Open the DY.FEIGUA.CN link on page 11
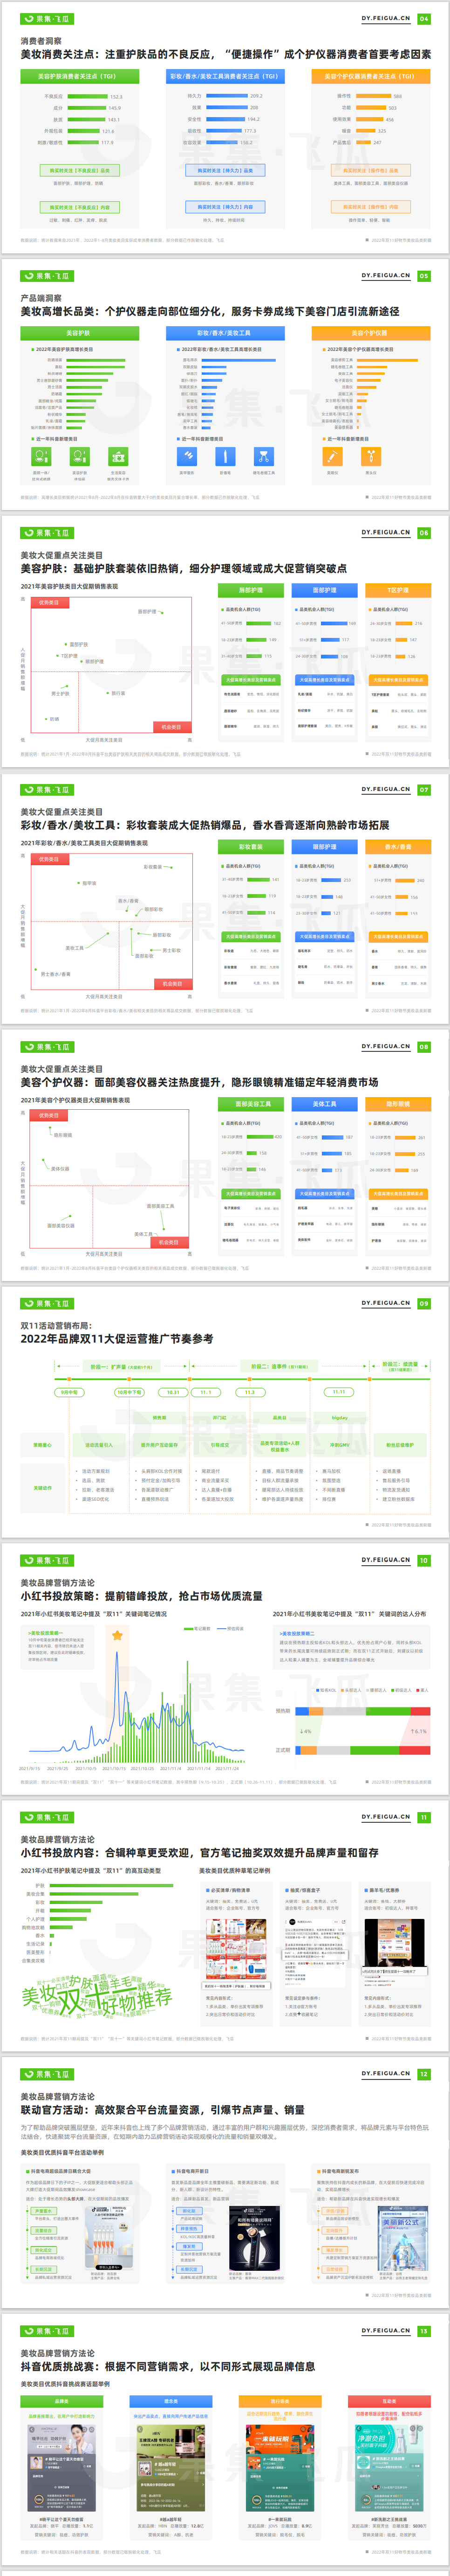 386,1818
